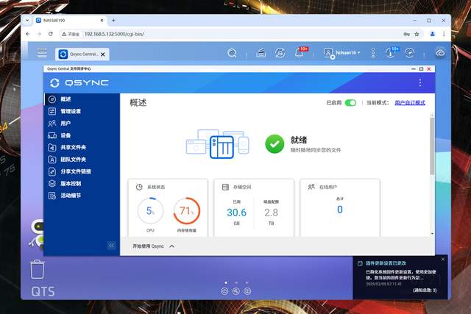Open the browser profile icon
The height and width of the screenshot is (314, 471).
point(432,34)
